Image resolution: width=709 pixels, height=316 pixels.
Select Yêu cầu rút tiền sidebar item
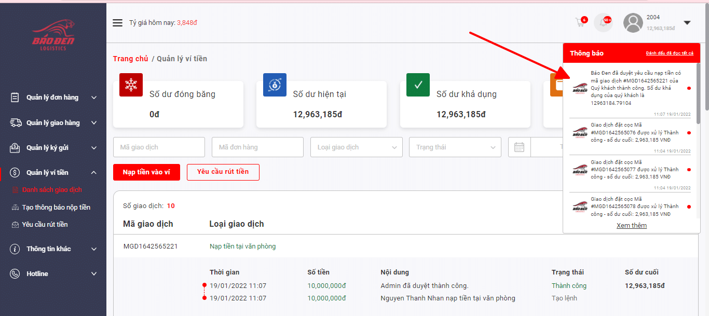[45, 225]
